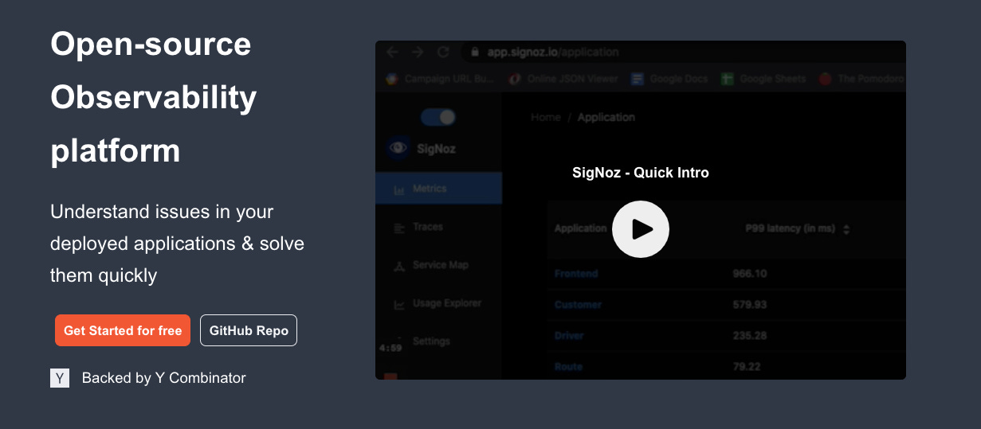Select Metrics in the video's sidebar menu
Image resolution: width=981 pixels, height=429 pixels.
tap(438, 189)
